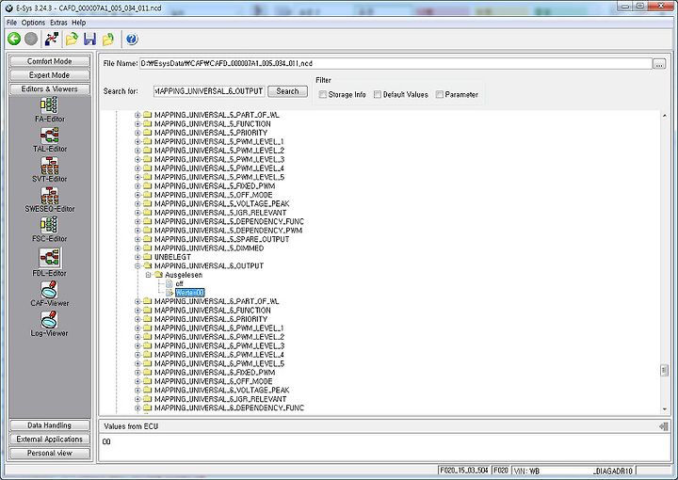Click the gray forward circle icon
Image resolution: width=678 pixels, height=480 pixels.
click(31, 40)
